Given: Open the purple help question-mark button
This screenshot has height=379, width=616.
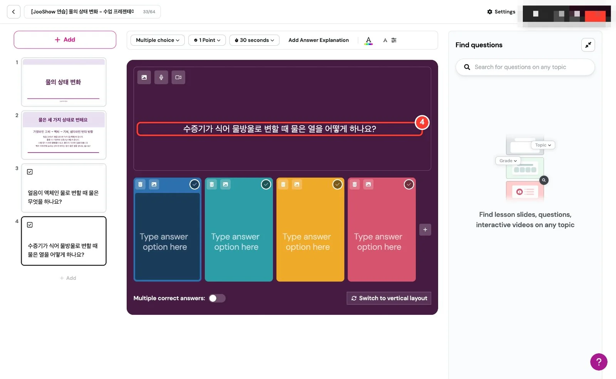Looking at the screenshot, I should tap(599, 362).
